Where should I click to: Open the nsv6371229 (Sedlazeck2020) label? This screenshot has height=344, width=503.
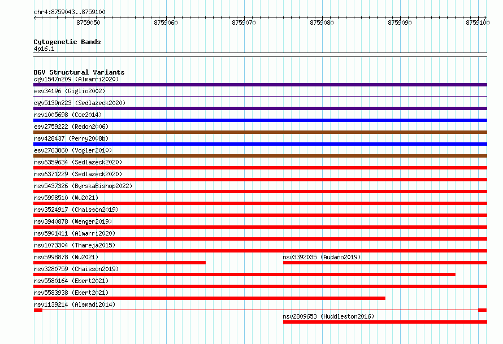[78, 174]
